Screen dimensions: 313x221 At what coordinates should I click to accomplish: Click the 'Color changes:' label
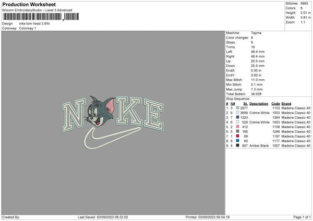(237, 38)
